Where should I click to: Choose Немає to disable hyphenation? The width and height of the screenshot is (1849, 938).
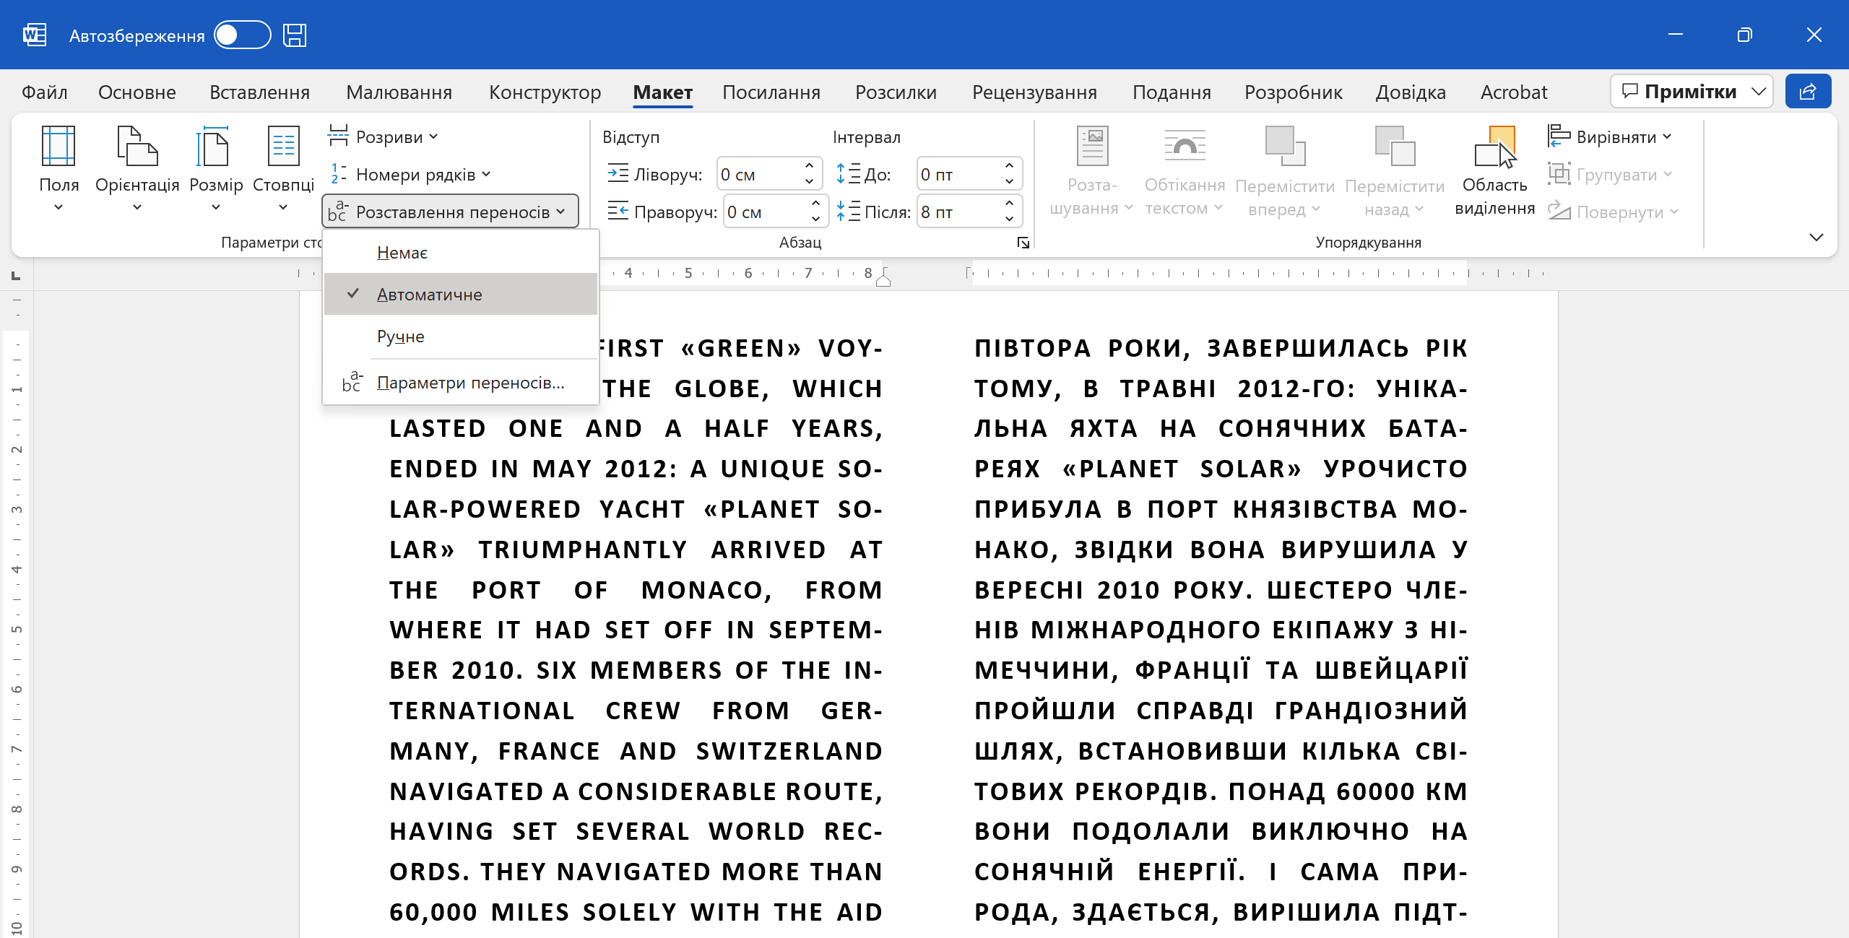(x=402, y=253)
